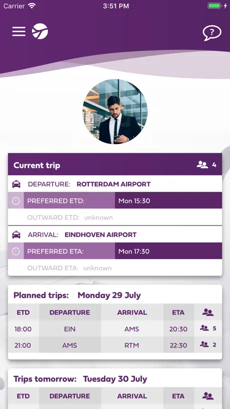Open the 18:00 EIN to AMS trip
Screen dimensions: 230x409
(115, 328)
